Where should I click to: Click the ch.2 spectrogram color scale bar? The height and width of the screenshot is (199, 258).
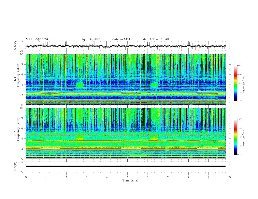point(236,137)
